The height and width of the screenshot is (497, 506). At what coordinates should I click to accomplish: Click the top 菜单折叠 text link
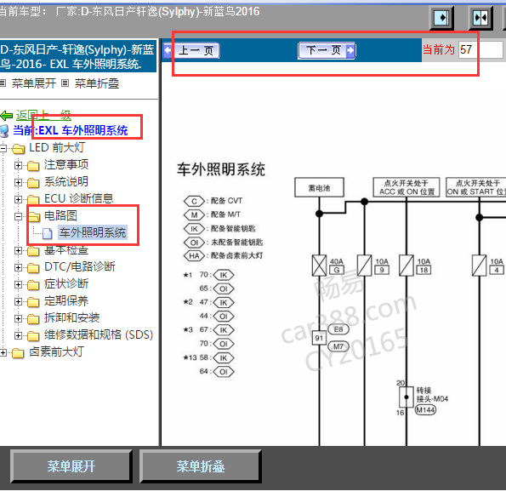point(97,83)
